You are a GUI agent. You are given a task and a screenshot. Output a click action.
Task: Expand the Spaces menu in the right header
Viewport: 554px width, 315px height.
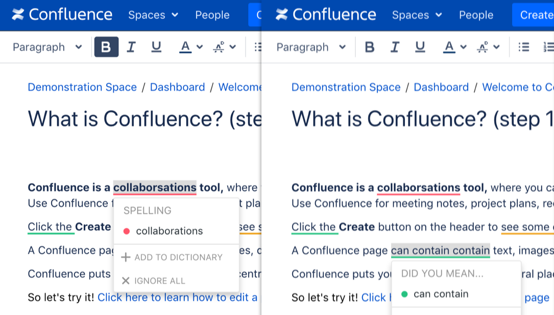coord(417,15)
